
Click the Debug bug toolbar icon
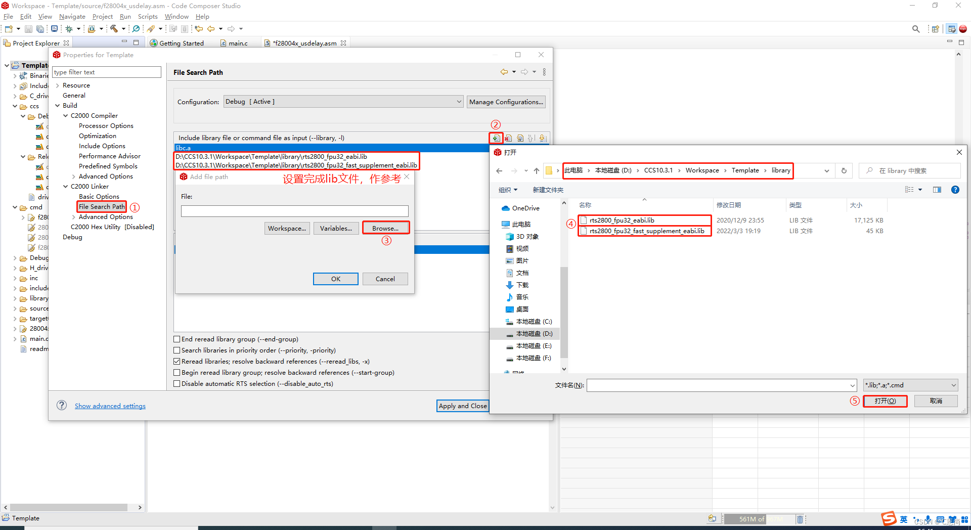[x=69, y=29]
